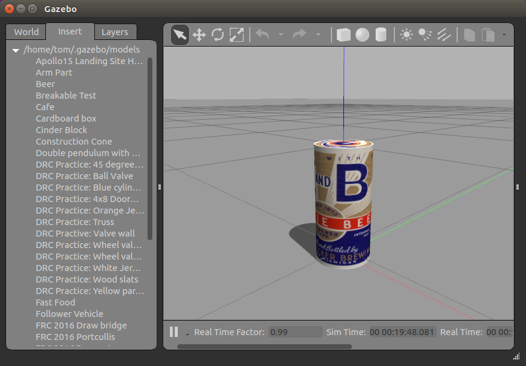Insert a cylinder shape from toolbar

(x=381, y=35)
